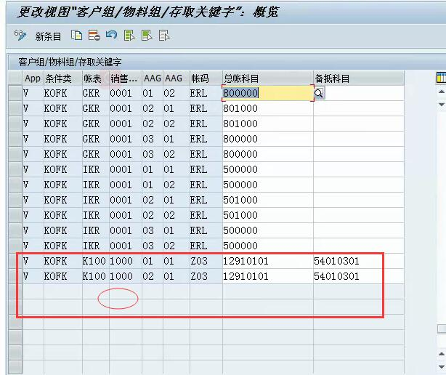The height and width of the screenshot is (375, 446).
Task: Click the 备抵科目 column header
Action: (x=357, y=78)
